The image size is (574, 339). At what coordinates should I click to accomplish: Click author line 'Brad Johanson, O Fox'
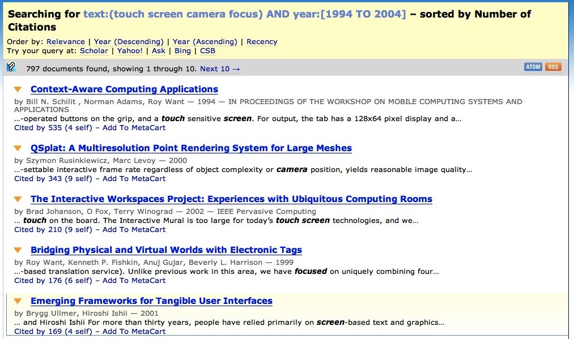pos(165,211)
